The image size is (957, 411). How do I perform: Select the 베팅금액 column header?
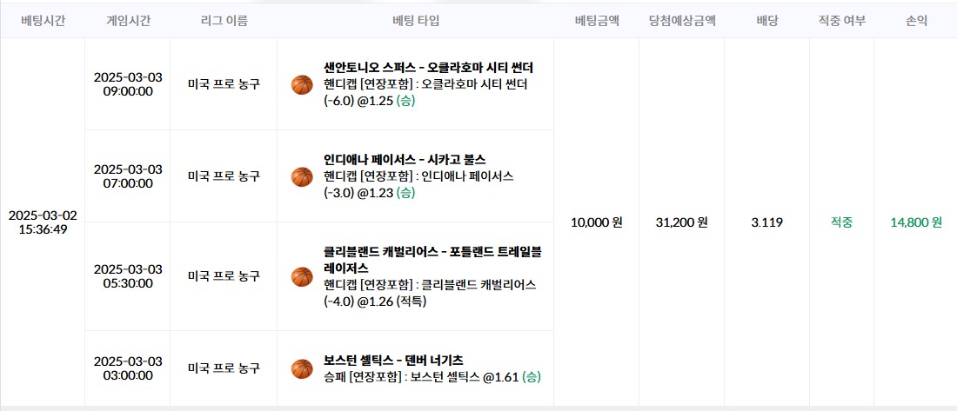(596, 21)
